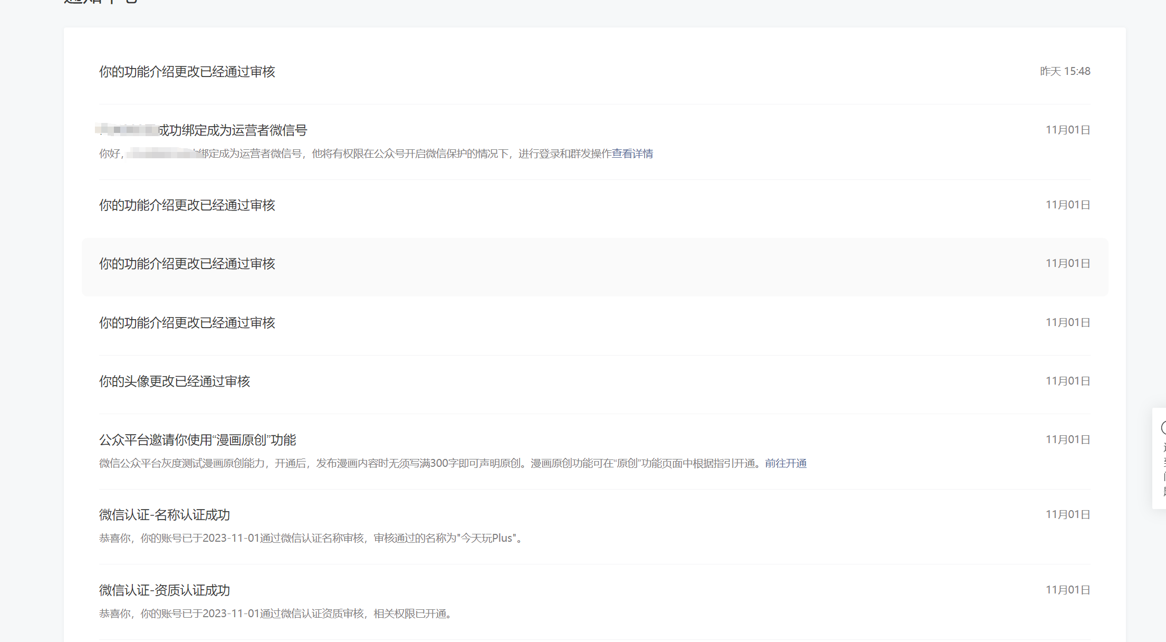Click the 昨天 15:48 timestamp

pos(1065,71)
